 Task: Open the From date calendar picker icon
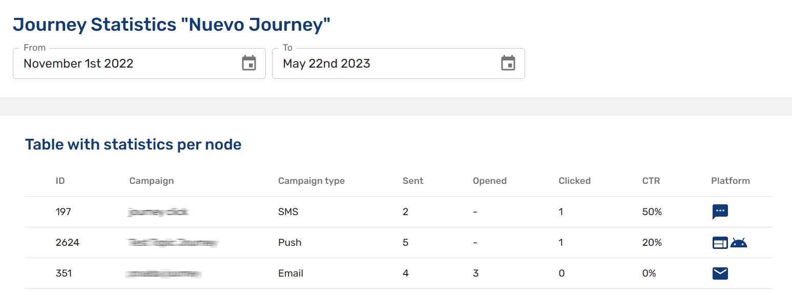pyautogui.click(x=249, y=63)
